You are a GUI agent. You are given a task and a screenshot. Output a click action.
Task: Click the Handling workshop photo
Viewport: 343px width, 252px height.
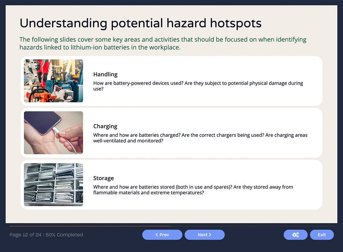[x=53, y=81]
